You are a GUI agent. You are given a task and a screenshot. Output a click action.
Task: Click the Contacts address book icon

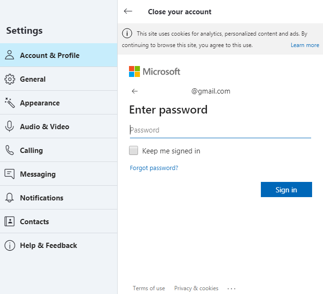pyautogui.click(x=9, y=221)
